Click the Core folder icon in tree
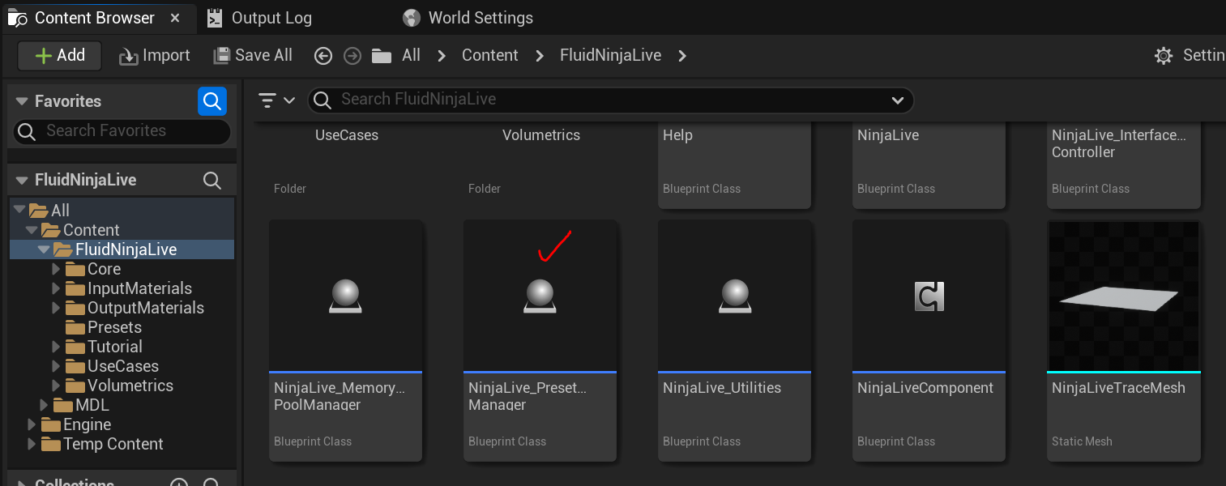 click(x=75, y=269)
